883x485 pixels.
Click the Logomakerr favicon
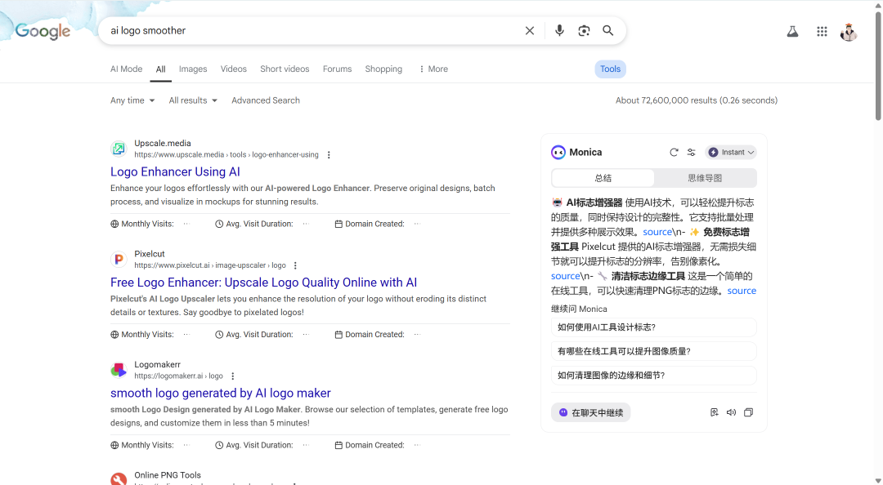[x=119, y=370]
